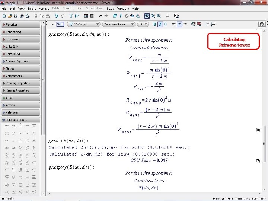Open the Help menu
This screenshot has width=268, height=201.
coord(135,9)
